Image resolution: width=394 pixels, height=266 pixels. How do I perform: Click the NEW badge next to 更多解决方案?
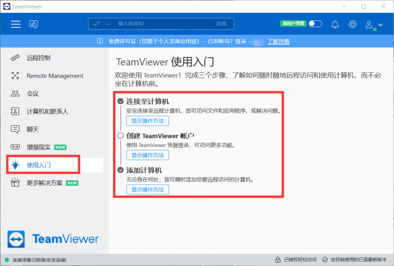(x=72, y=183)
